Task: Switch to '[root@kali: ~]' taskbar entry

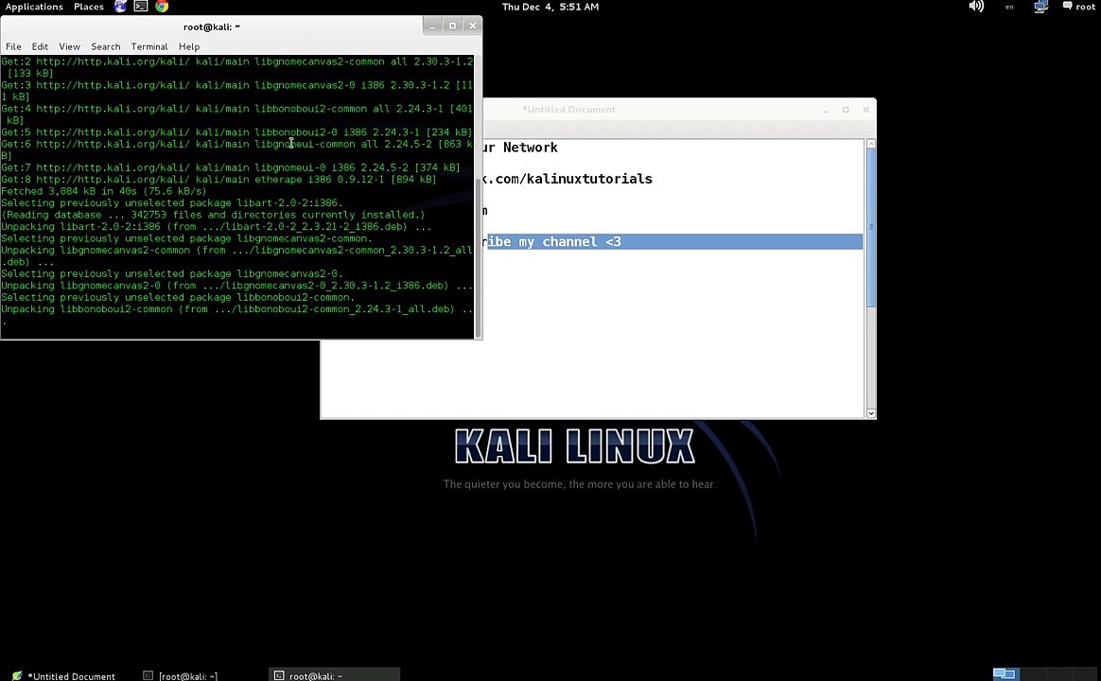Action: click(x=181, y=675)
